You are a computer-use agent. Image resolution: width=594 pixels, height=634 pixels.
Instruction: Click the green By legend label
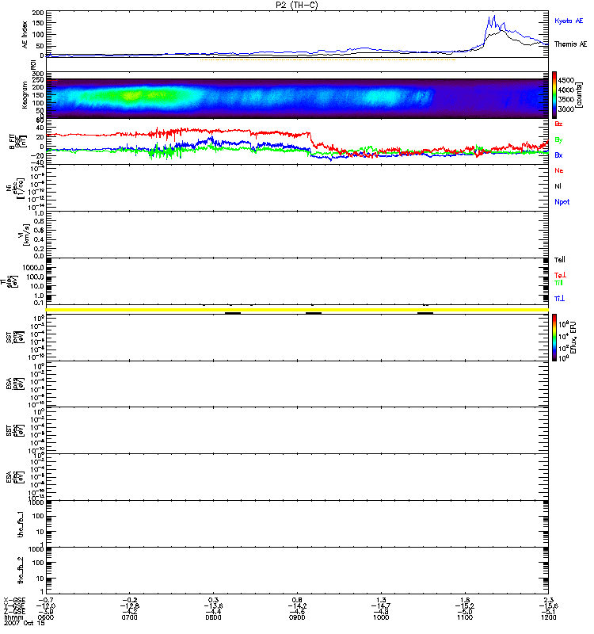pyautogui.click(x=558, y=140)
